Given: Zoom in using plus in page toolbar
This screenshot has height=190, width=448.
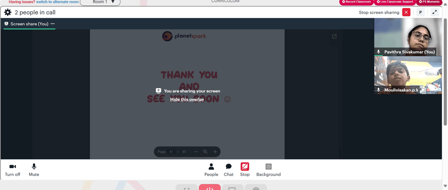Looking at the screenshot, I should pyautogui.click(x=215, y=152).
